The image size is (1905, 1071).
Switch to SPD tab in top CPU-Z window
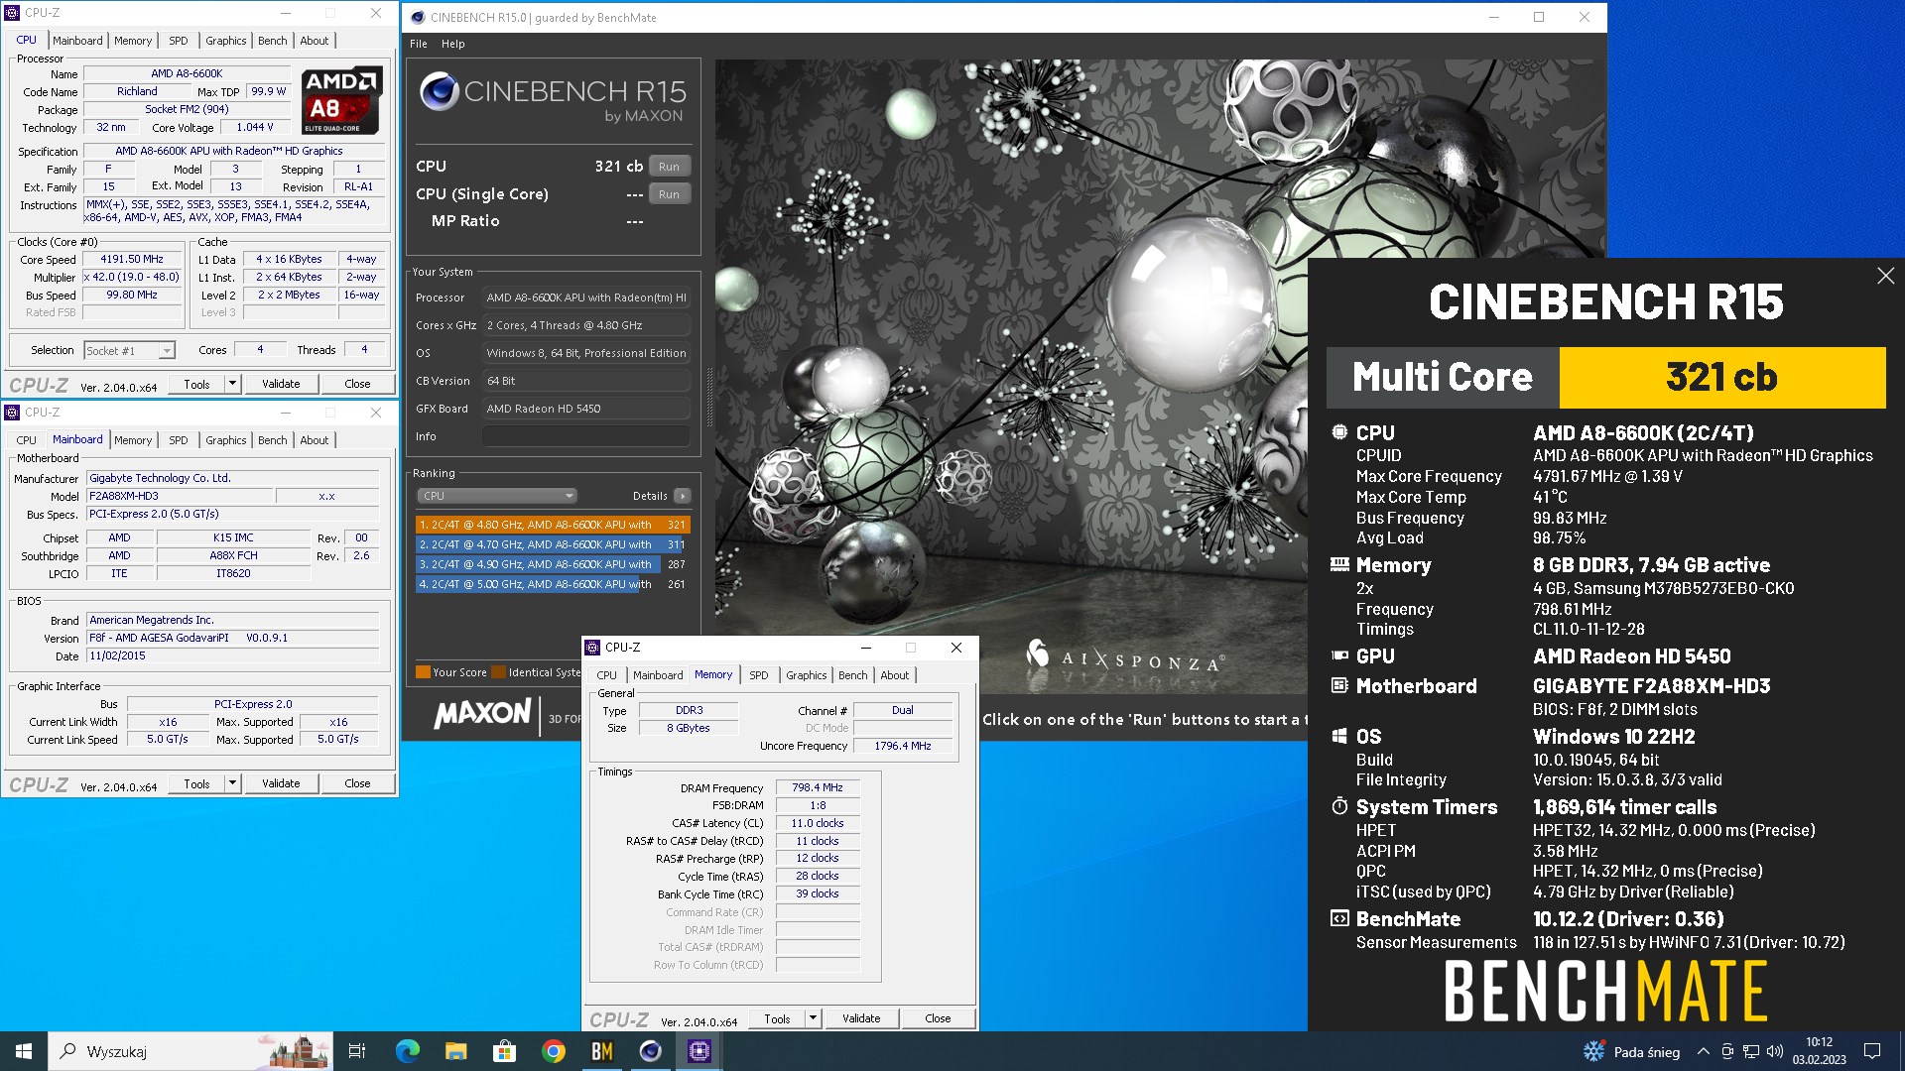179,41
